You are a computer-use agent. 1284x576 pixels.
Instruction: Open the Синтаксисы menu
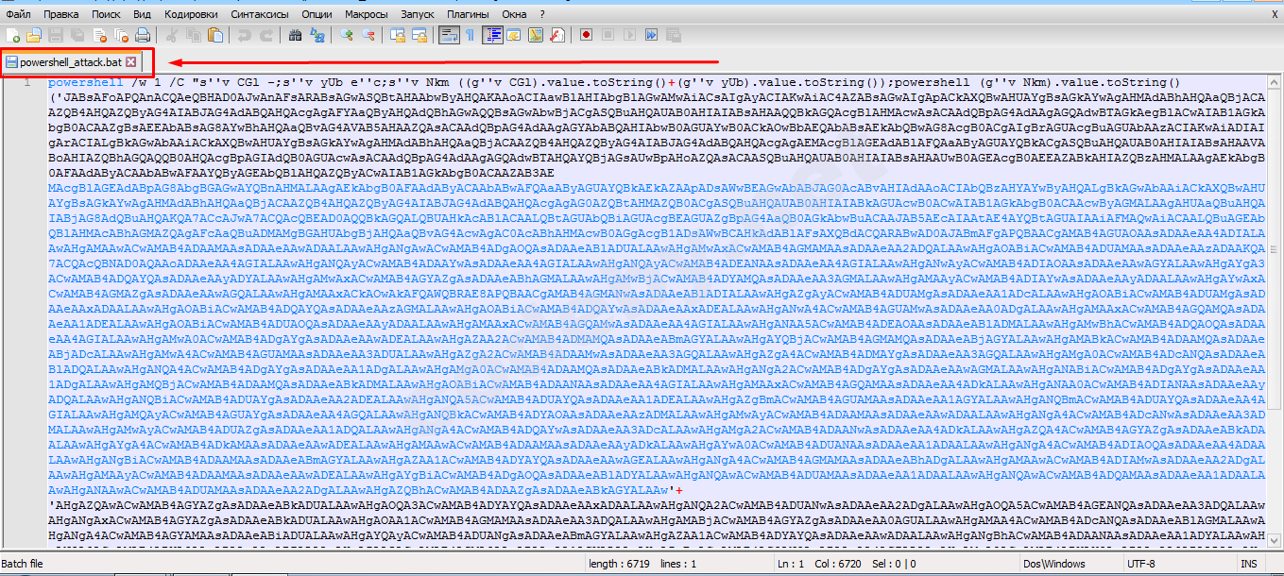point(260,14)
